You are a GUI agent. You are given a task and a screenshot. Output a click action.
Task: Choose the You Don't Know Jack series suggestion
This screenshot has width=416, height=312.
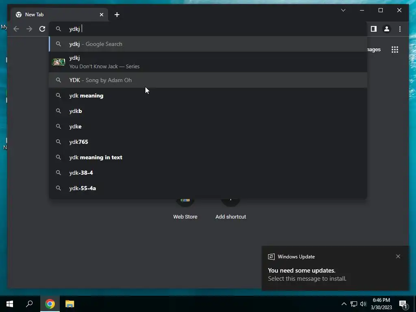pos(208,62)
